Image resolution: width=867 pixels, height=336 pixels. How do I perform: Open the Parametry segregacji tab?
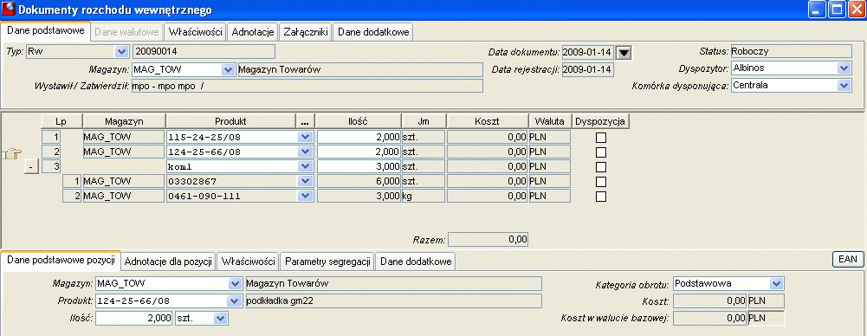[327, 261]
